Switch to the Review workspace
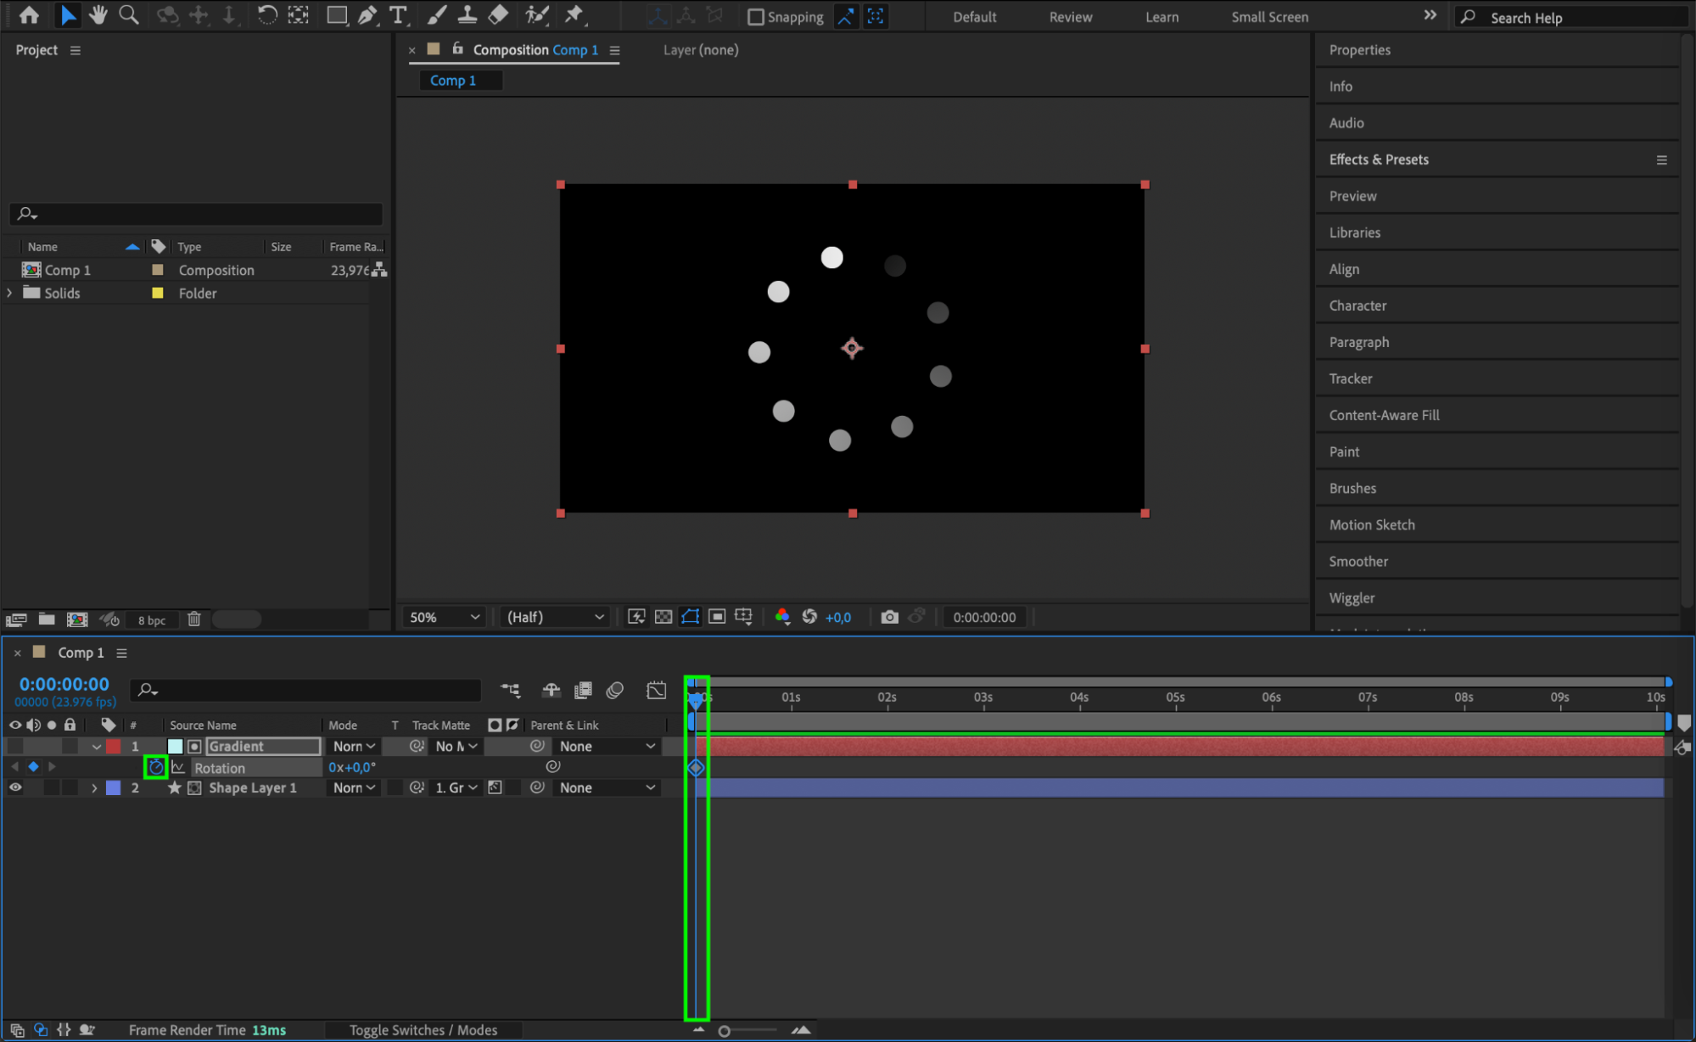This screenshot has width=1696, height=1042. click(1070, 17)
